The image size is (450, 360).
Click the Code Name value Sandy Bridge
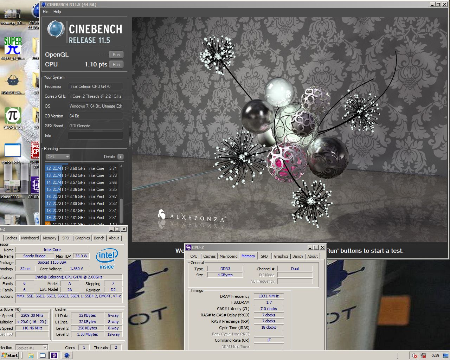pos(34,256)
